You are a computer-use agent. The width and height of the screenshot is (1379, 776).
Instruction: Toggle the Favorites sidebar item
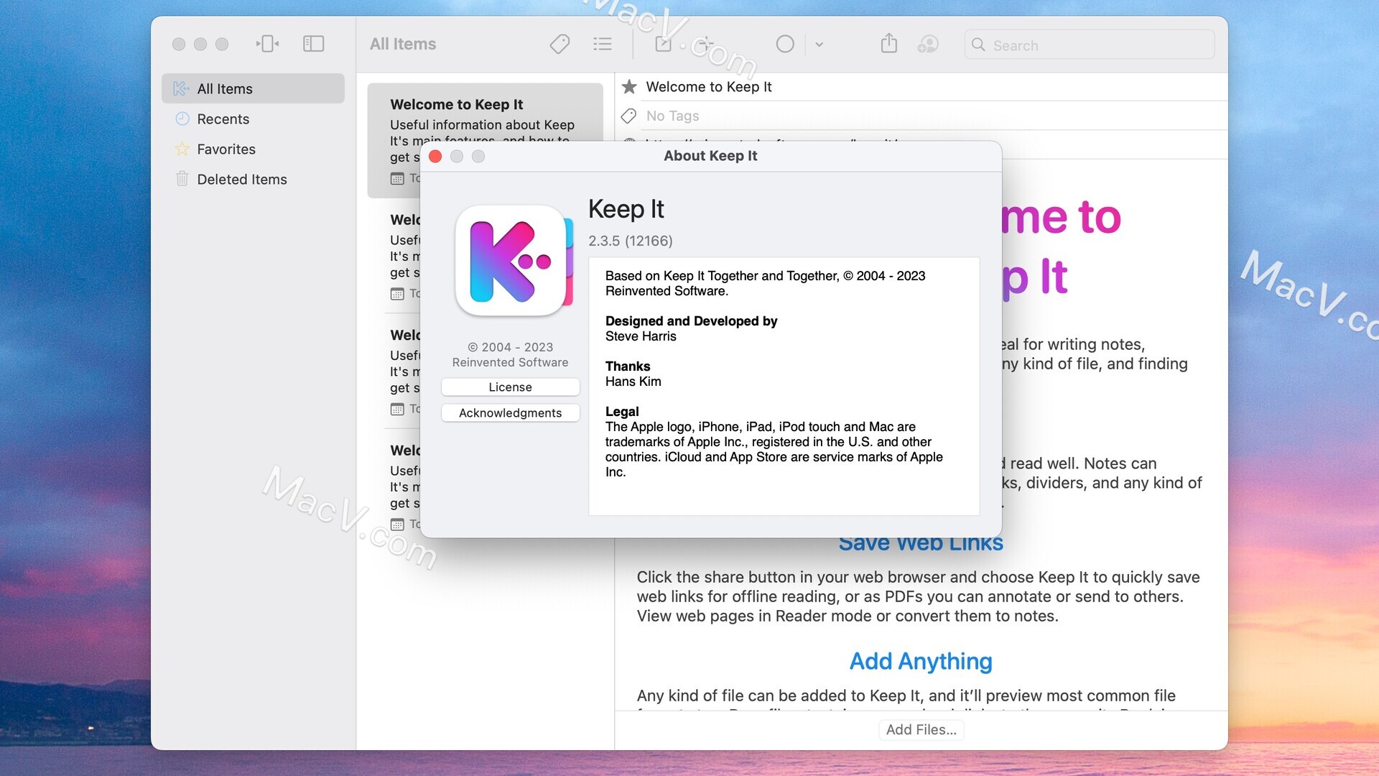coord(226,149)
